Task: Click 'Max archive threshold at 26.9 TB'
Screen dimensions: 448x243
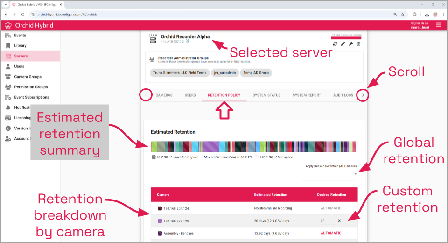Action: click(227, 157)
